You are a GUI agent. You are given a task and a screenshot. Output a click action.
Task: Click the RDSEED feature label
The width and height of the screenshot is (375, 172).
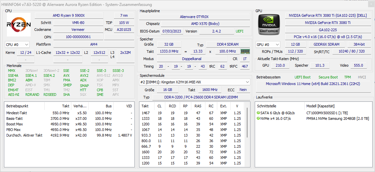[x=50, y=95]
